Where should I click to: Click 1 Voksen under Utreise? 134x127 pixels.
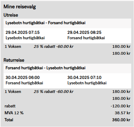click(13, 46)
